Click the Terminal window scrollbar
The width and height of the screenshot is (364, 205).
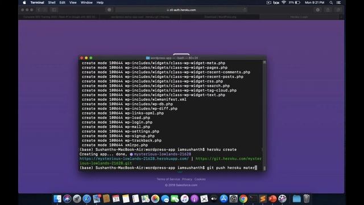pyautogui.click(x=264, y=116)
